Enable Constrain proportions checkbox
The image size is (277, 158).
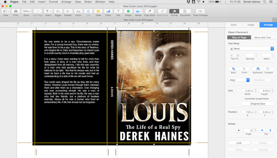243,99
